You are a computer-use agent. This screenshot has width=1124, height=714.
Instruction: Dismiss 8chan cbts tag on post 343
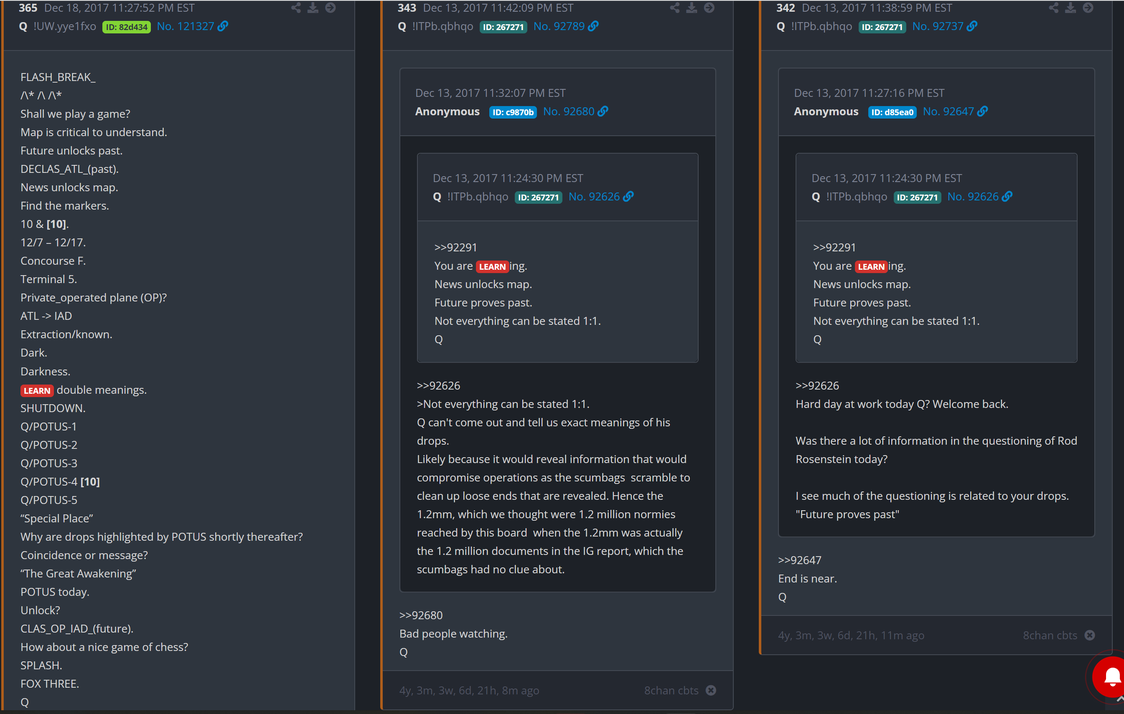click(710, 690)
